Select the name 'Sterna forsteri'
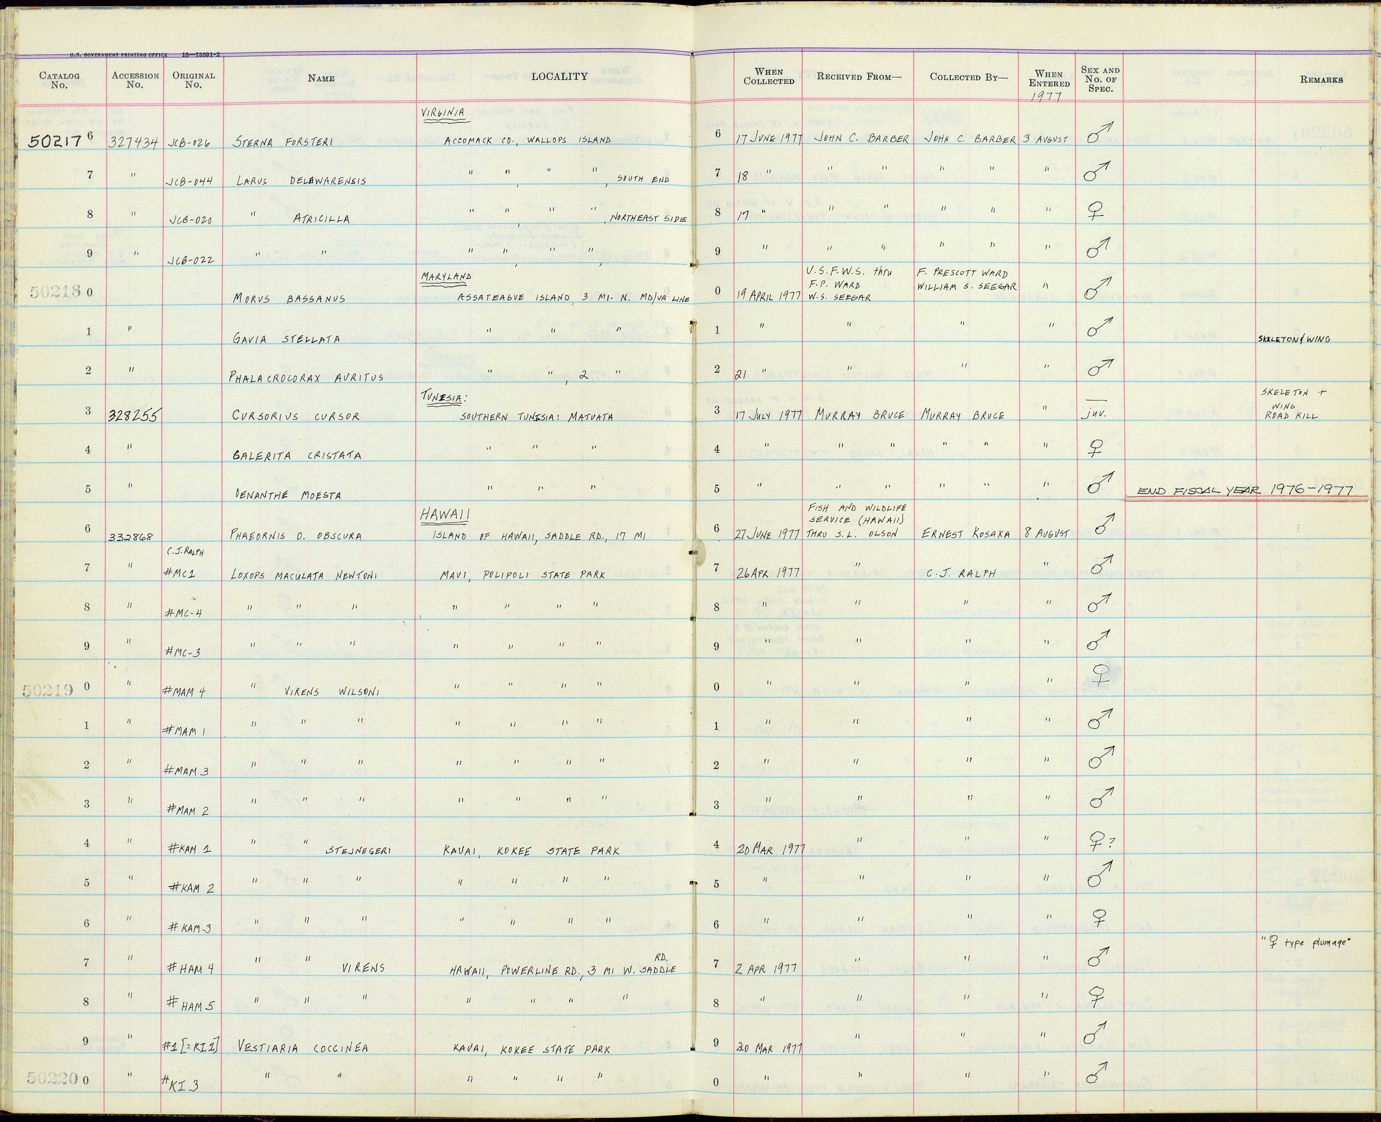 pos(283,142)
